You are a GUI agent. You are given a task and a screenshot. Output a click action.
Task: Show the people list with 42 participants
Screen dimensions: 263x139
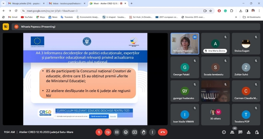point(232,132)
